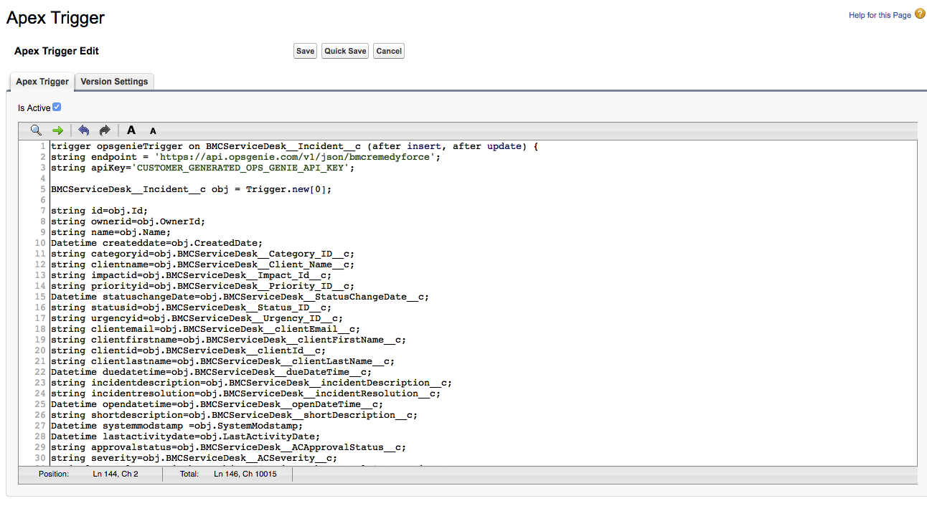Screen dimensions: 927x511
Task: Click the clientid clientId__c line
Action: (x=189, y=350)
